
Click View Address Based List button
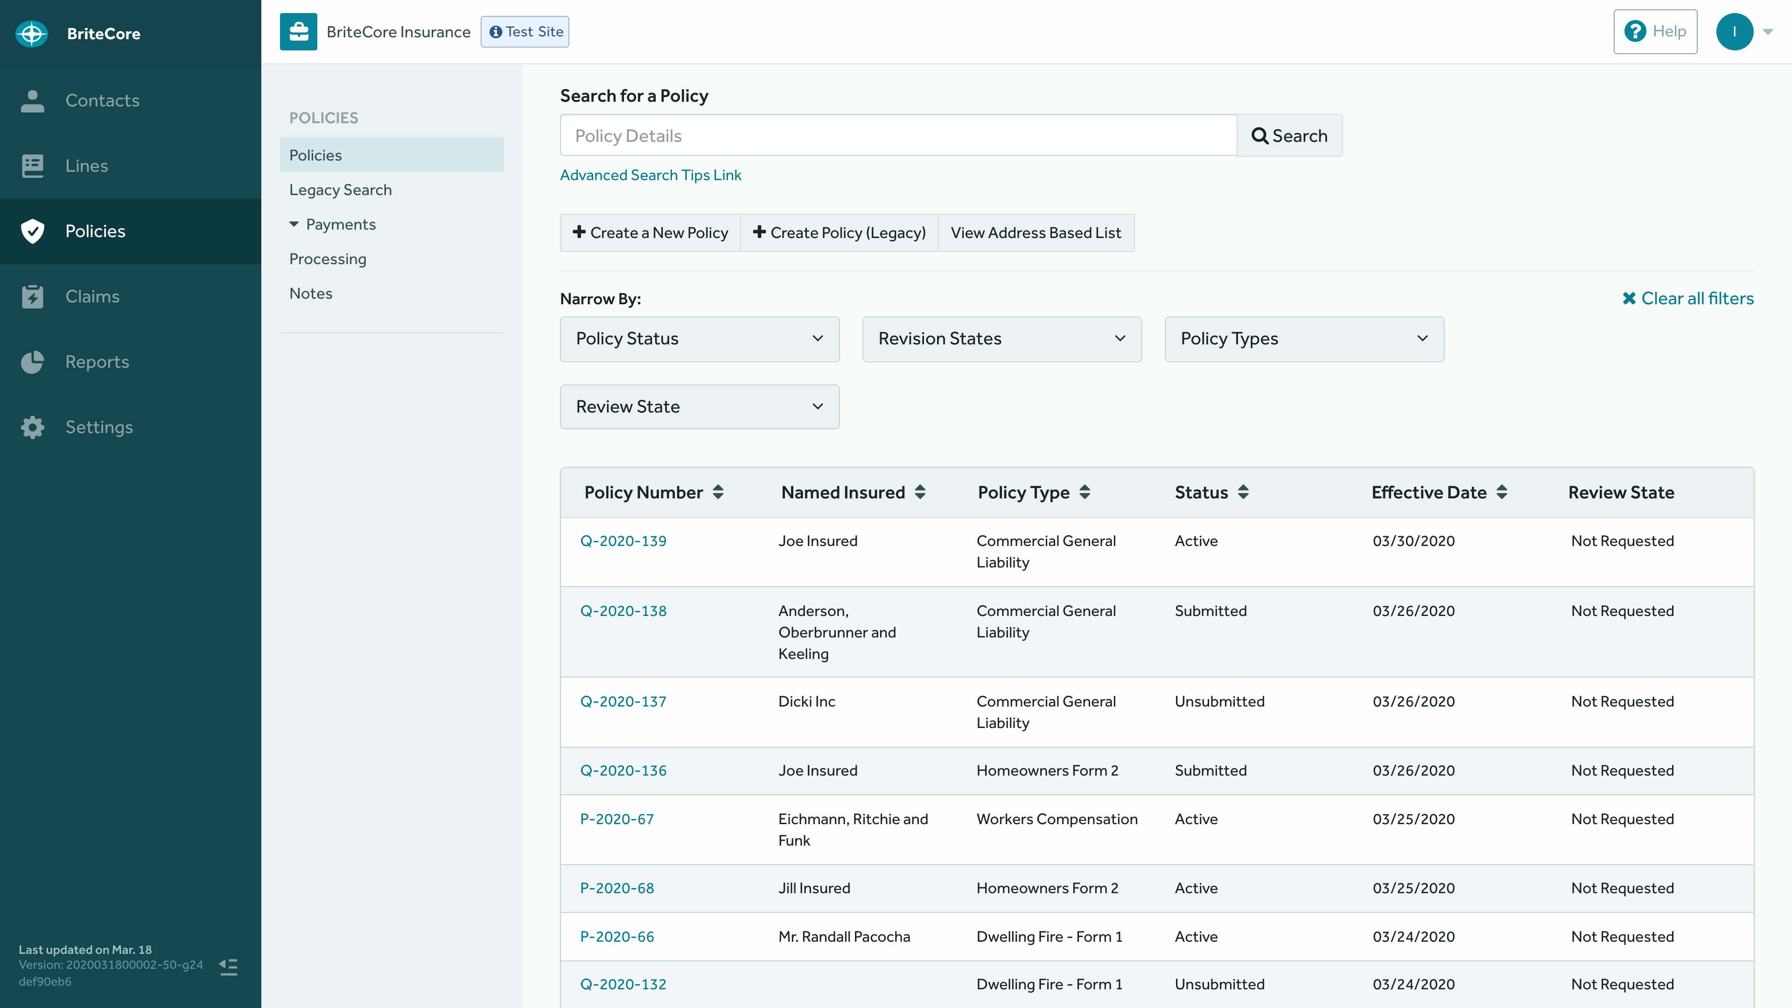(x=1036, y=233)
